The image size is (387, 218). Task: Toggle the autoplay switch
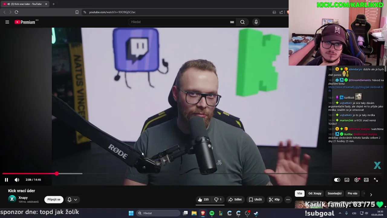pos(337,180)
